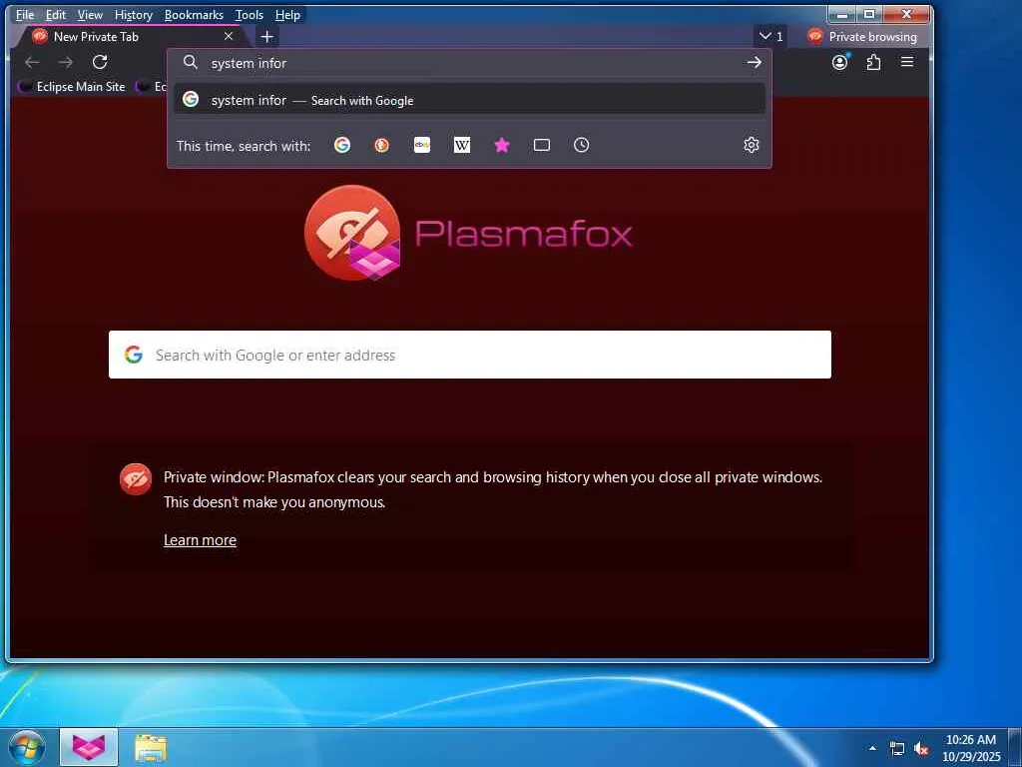This screenshot has width=1022, height=767.
Task: Search open tabs using the tab icon
Action: coord(542,145)
